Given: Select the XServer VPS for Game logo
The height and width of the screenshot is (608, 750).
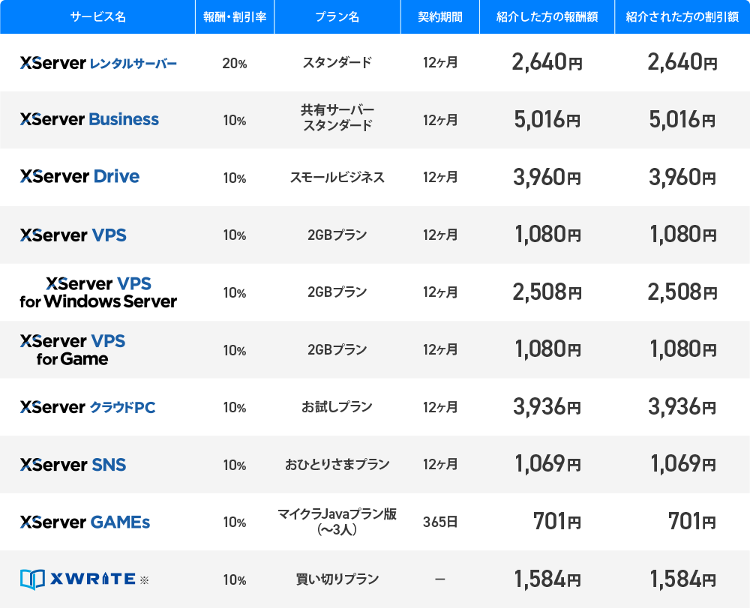Looking at the screenshot, I should [x=73, y=349].
